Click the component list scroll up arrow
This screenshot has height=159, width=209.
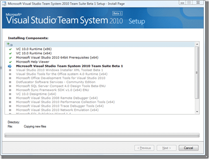click(197, 44)
